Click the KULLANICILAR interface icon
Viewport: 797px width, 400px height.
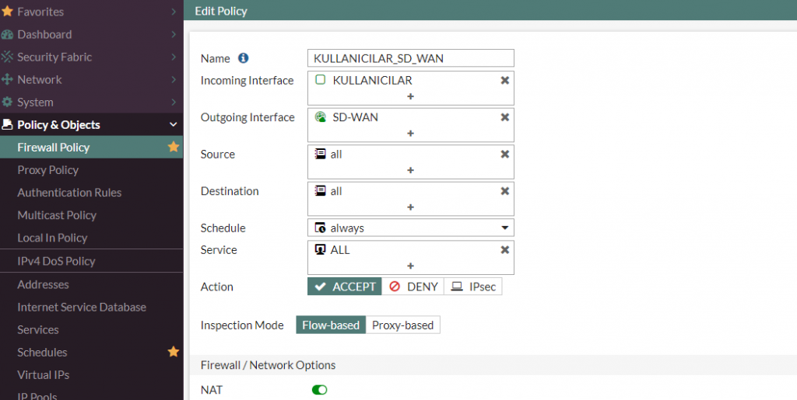320,79
